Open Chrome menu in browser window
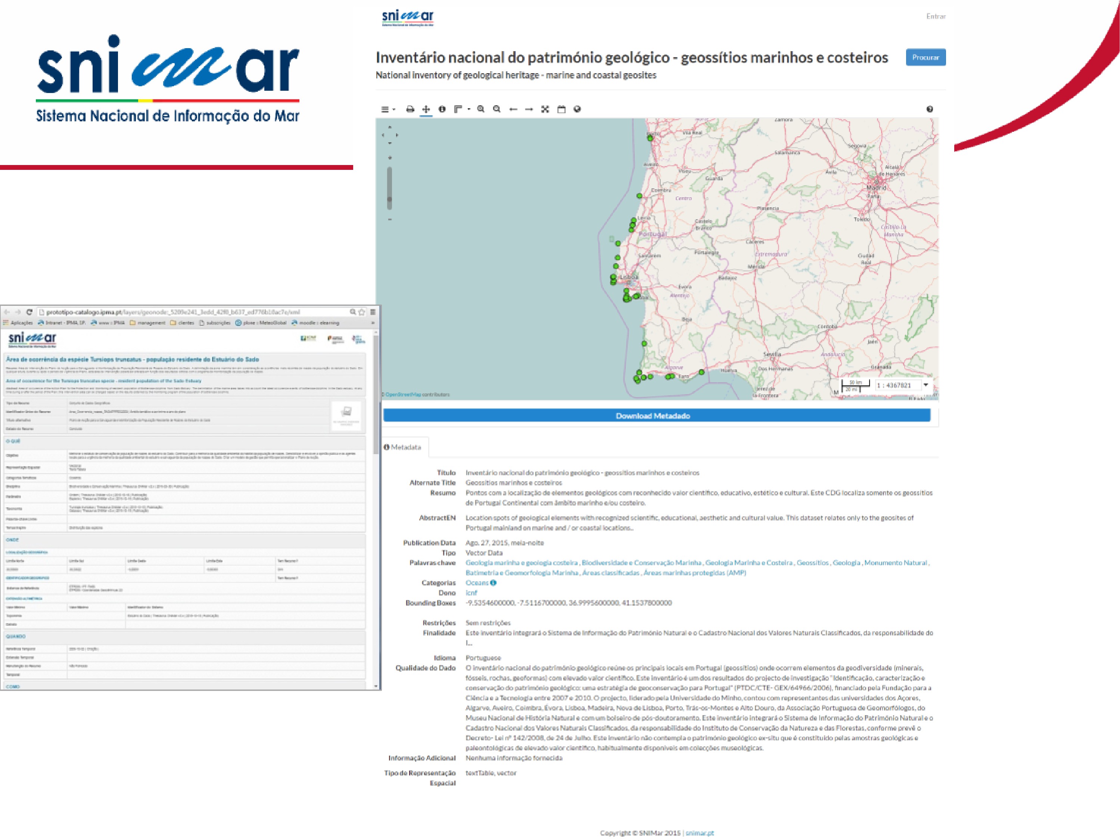Viewport: 1120px width, 840px height. (x=373, y=312)
